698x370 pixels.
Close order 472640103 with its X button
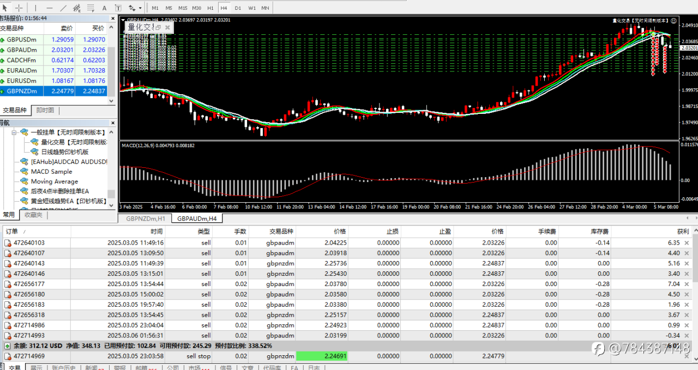click(x=687, y=243)
